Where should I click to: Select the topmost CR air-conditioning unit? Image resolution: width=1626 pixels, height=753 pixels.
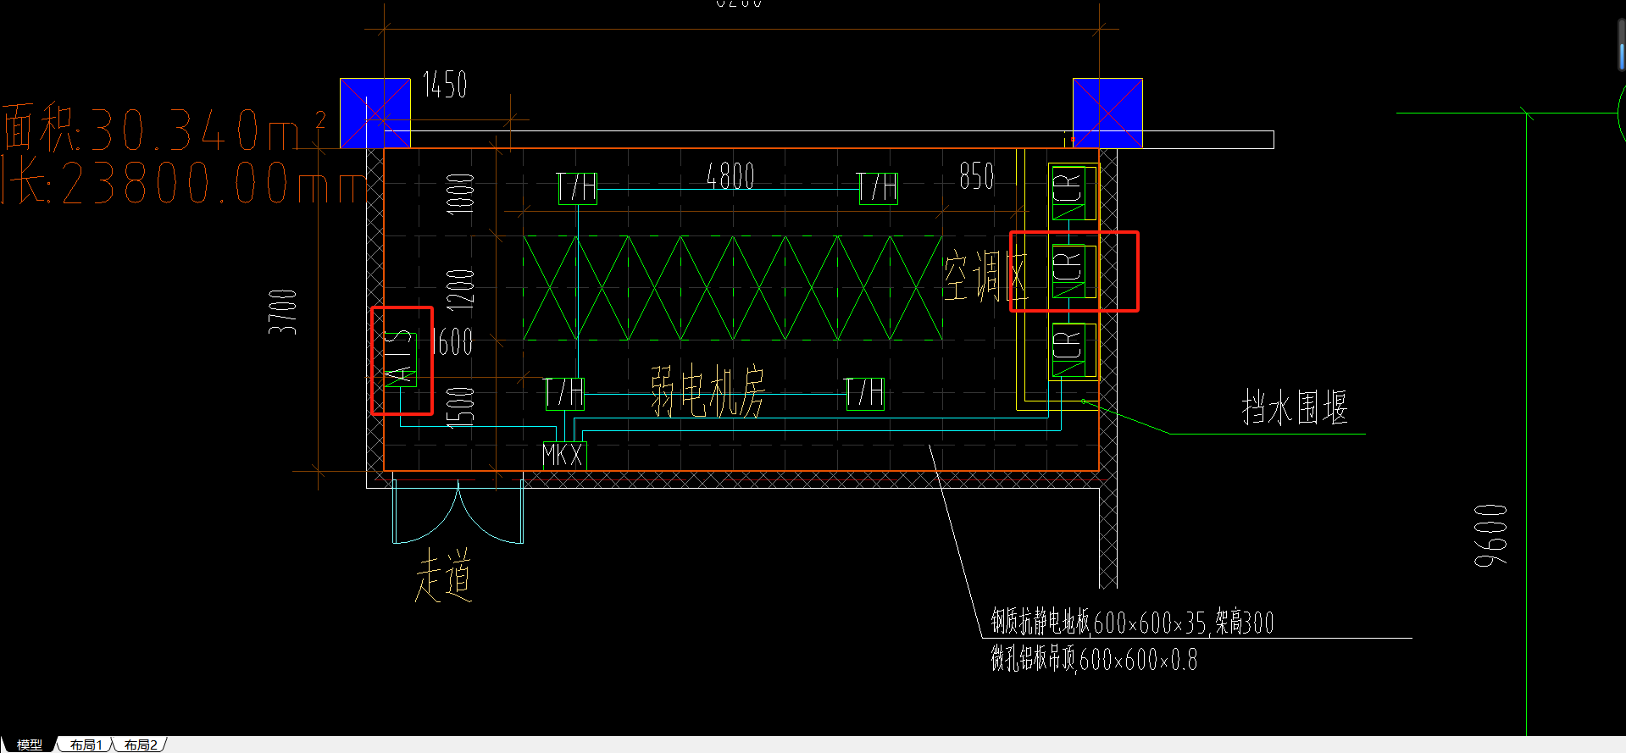[1073, 192]
